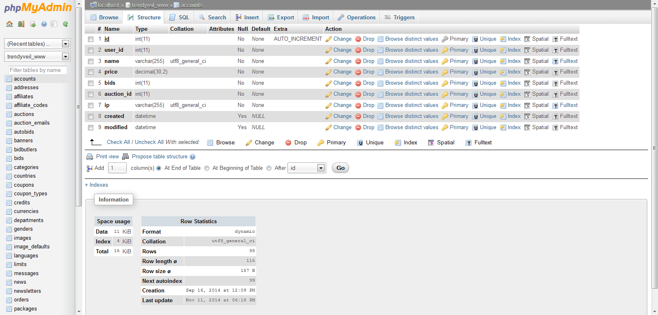Check the checkbox for bids column
This screenshot has height=315, width=658.
(90, 83)
